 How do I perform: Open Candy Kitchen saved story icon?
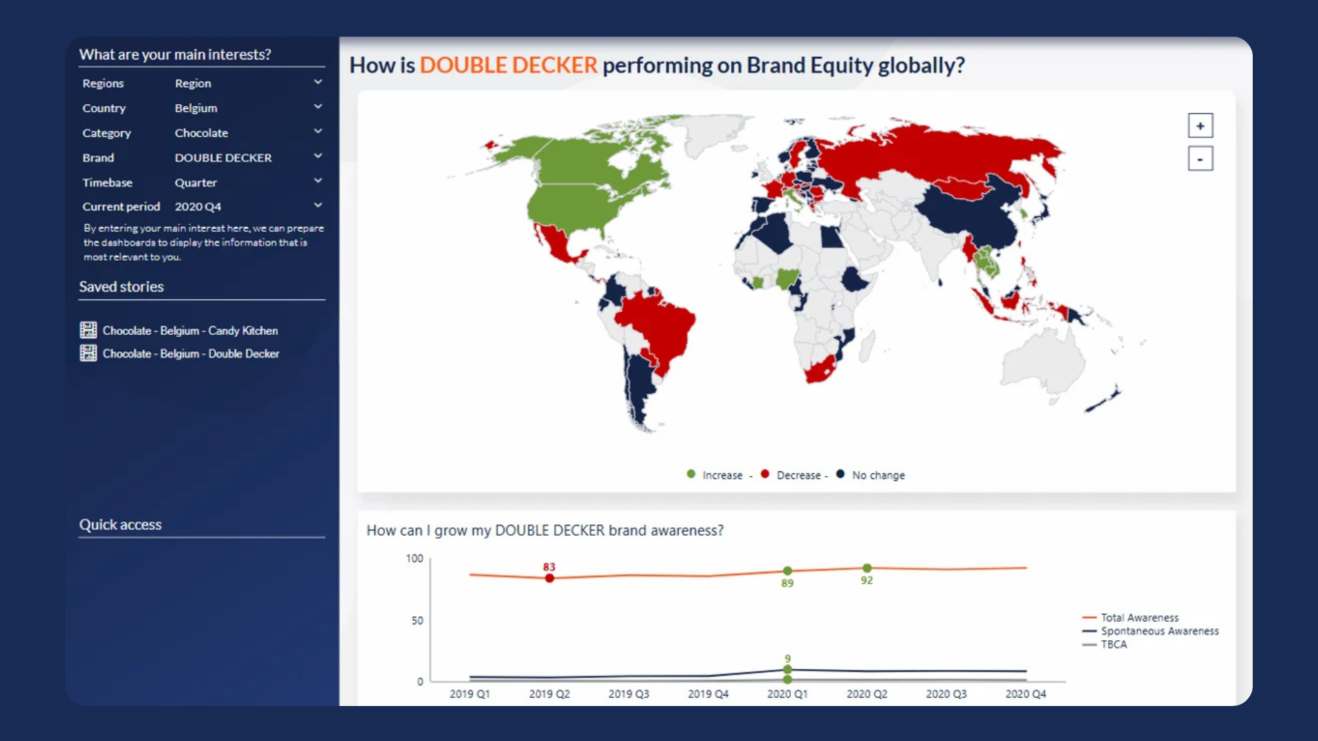coord(88,330)
